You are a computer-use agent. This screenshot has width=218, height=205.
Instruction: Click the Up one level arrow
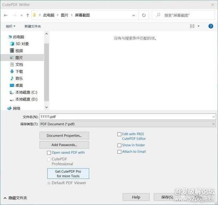[28, 15]
